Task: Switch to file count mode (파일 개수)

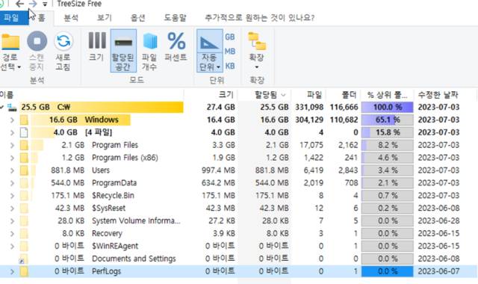Action: click(x=149, y=52)
